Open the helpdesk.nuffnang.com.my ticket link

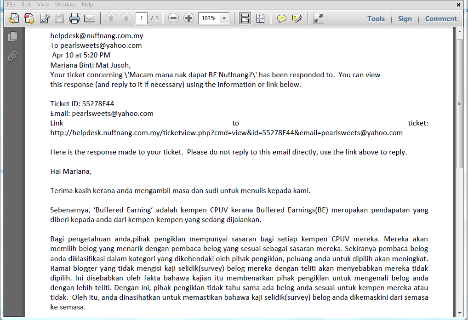click(226, 133)
